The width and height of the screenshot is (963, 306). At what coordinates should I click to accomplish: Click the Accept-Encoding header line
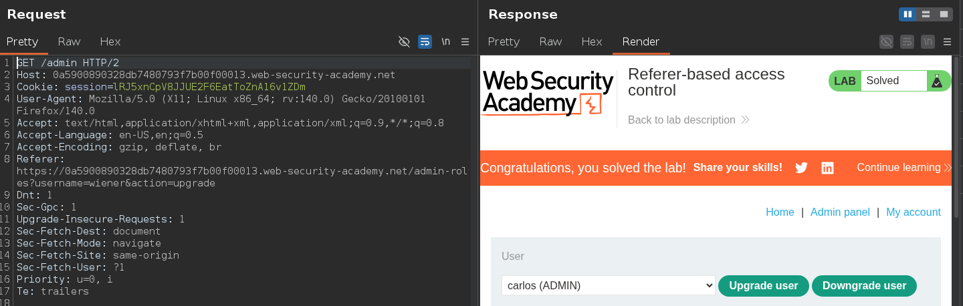tap(119, 147)
